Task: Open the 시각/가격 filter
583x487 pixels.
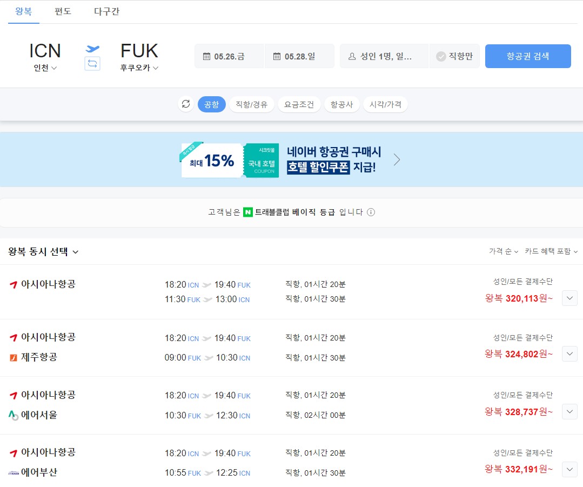Action: [x=386, y=104]
